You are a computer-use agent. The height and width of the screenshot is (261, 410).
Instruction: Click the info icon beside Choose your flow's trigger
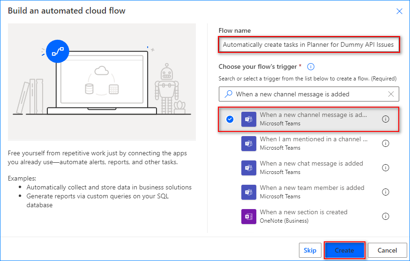point(310,67)
